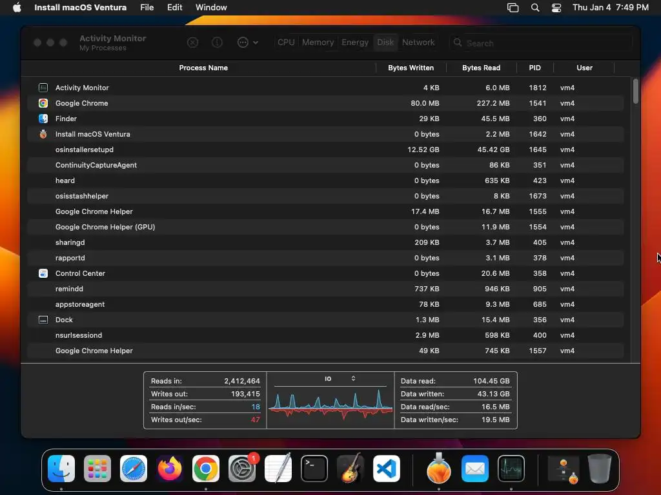The width and height of the screenshot is (661, 495).
Task: Launch Safari from the Dock
Action: 134,469
